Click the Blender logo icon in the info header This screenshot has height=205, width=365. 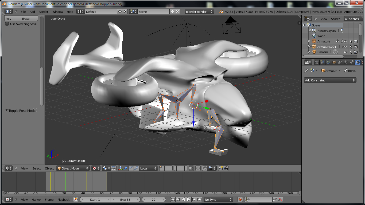[221, 11]
